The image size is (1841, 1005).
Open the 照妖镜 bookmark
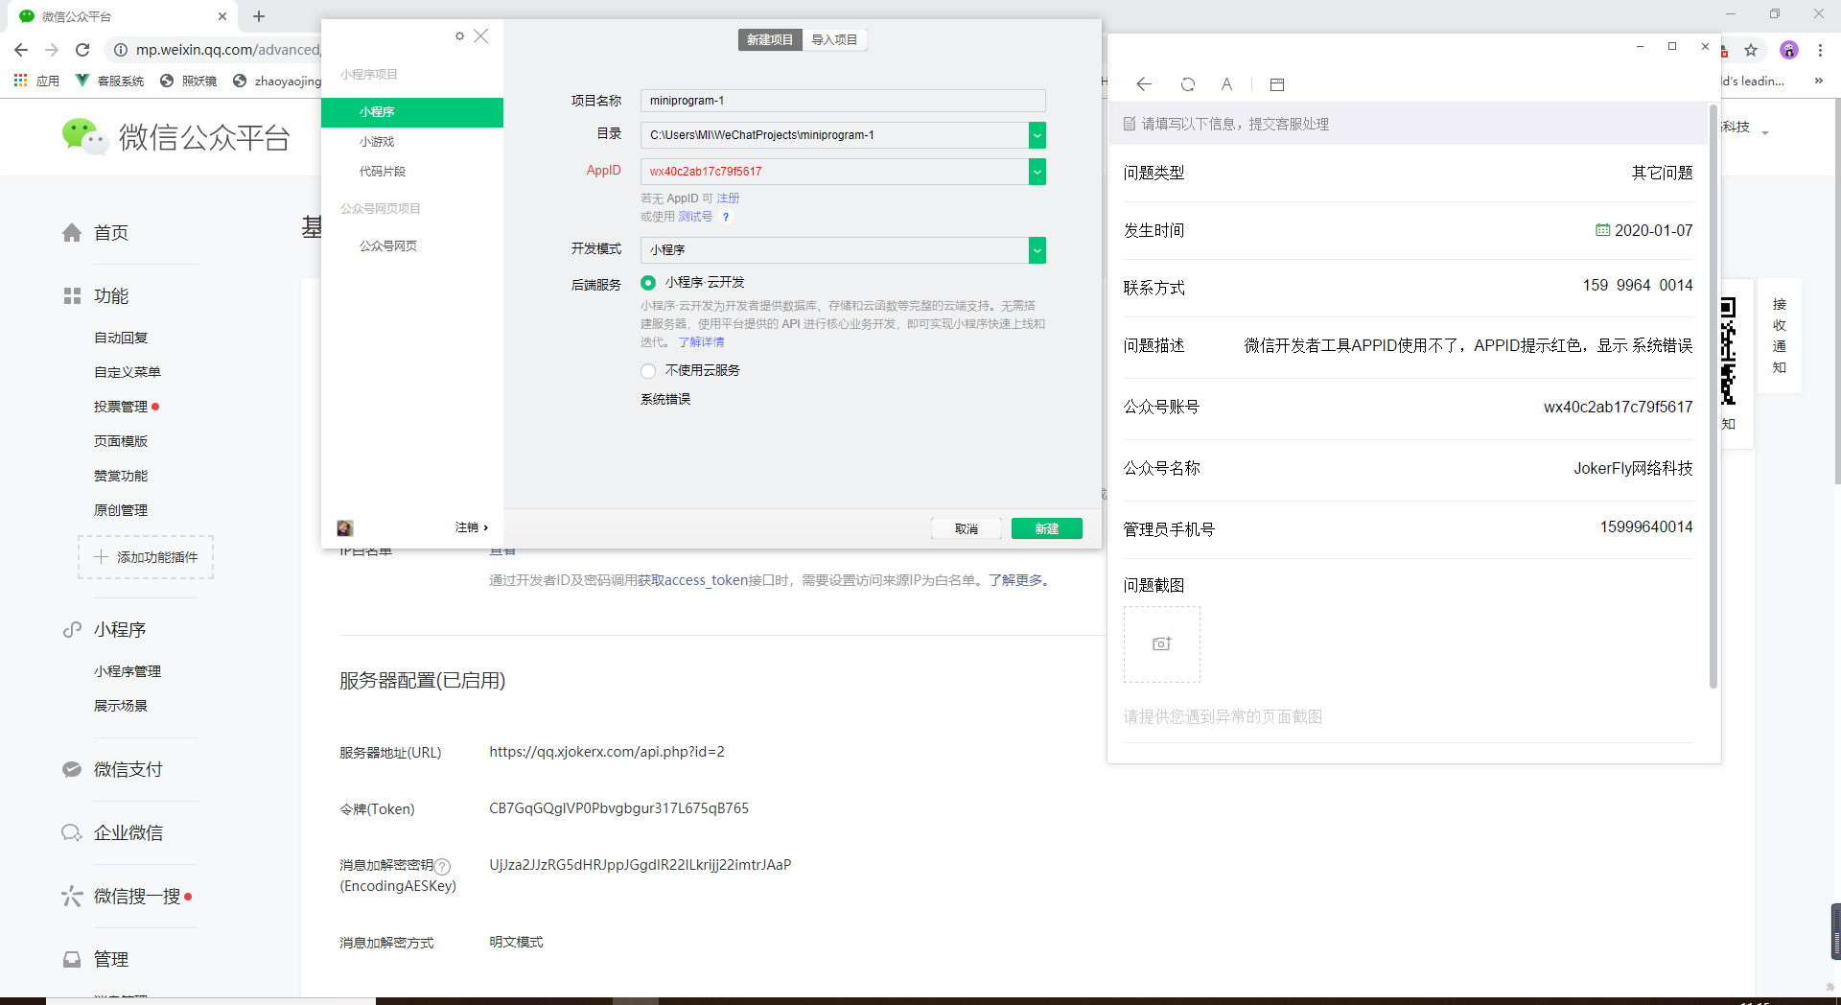click(188, 81)
